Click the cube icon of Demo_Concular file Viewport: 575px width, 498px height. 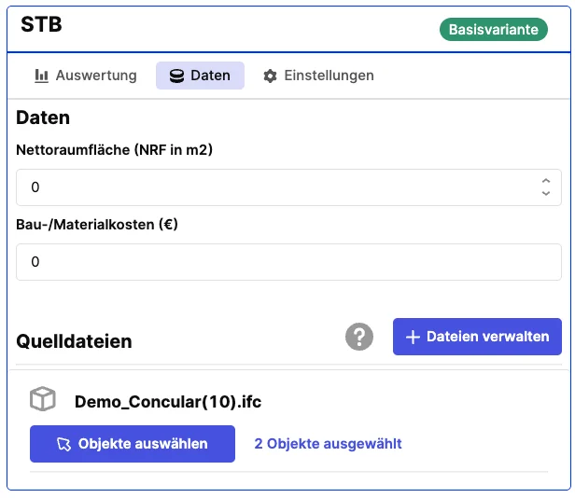click(x=43, y=399)
